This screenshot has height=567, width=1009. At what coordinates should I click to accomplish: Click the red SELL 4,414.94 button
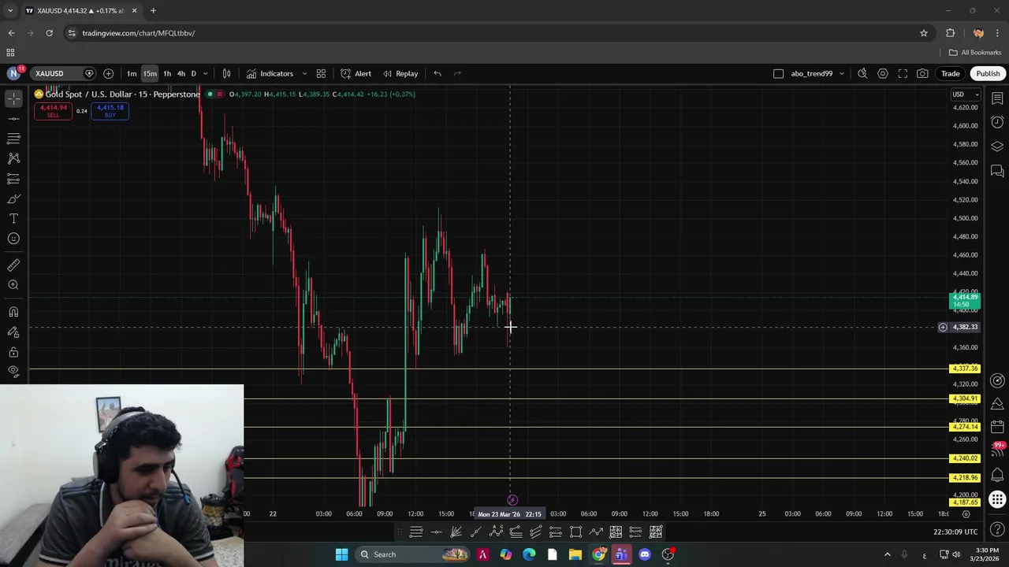tap(53, 111)
